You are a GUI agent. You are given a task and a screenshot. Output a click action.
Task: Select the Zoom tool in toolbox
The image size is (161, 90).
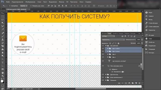pyautogui.click(x=3, y=76)
